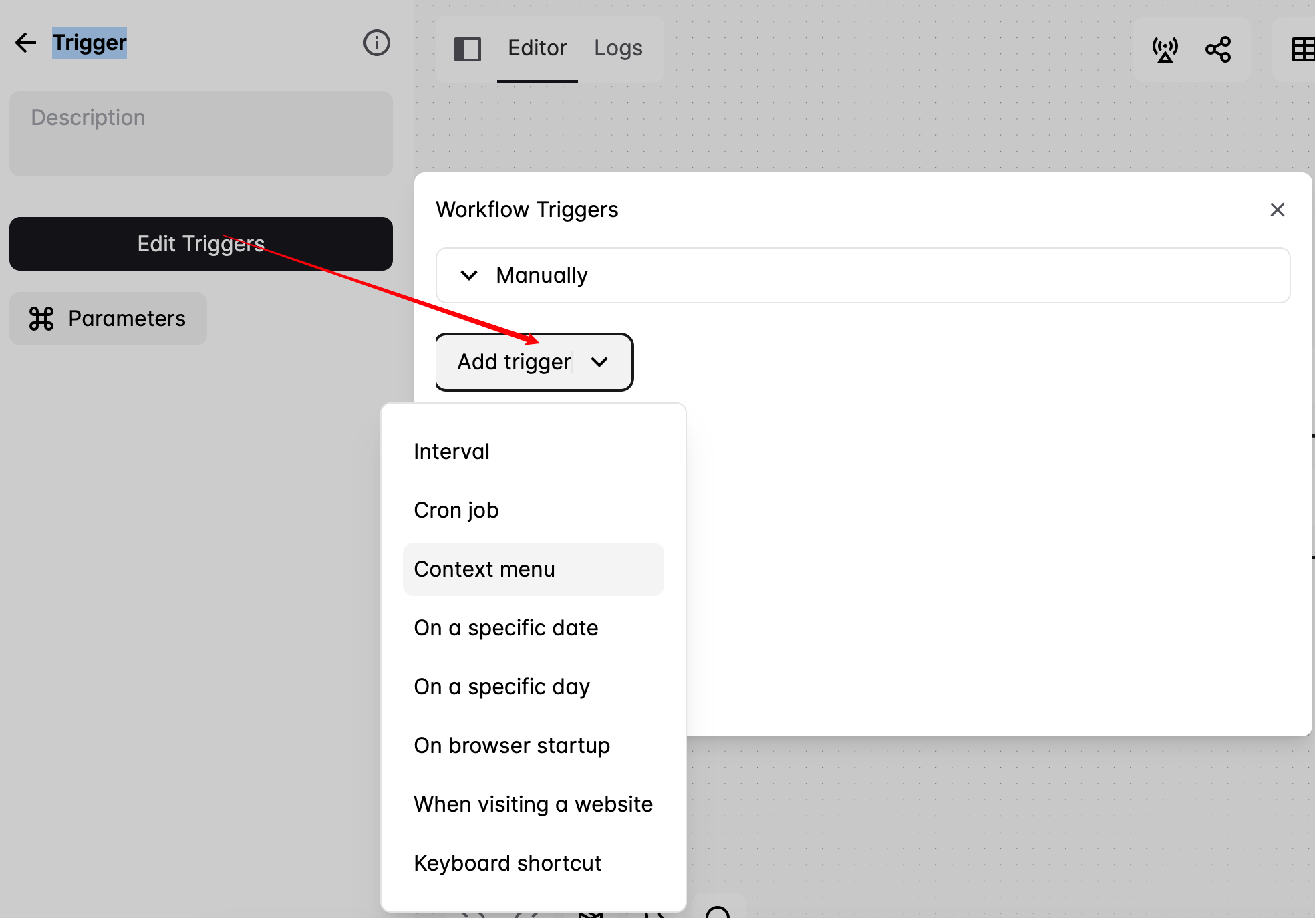Switch to the Logs tab

(x=618, y=48)
